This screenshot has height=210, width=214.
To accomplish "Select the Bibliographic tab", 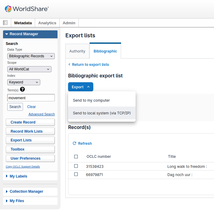I will (105, 51).
